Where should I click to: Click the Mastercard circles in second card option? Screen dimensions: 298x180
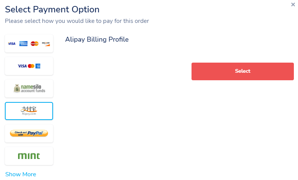pyautogui.click(x=31, y=66)
